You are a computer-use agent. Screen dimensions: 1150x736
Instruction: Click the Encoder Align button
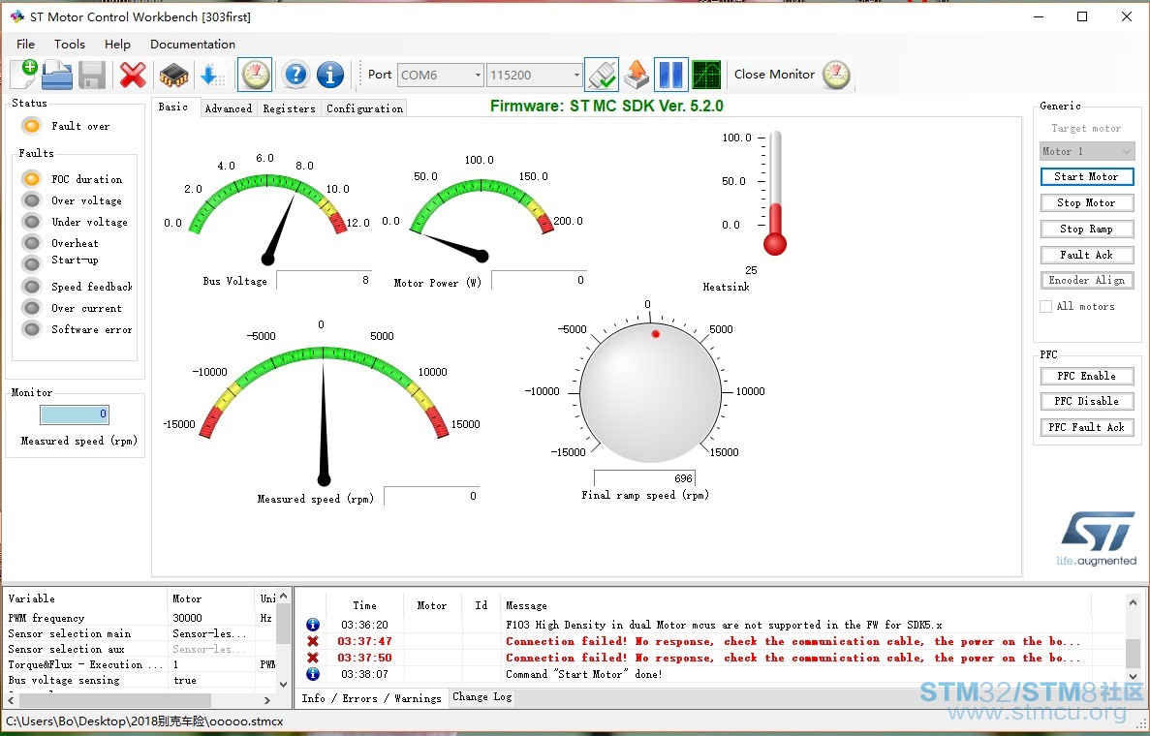click(1086, 280)
